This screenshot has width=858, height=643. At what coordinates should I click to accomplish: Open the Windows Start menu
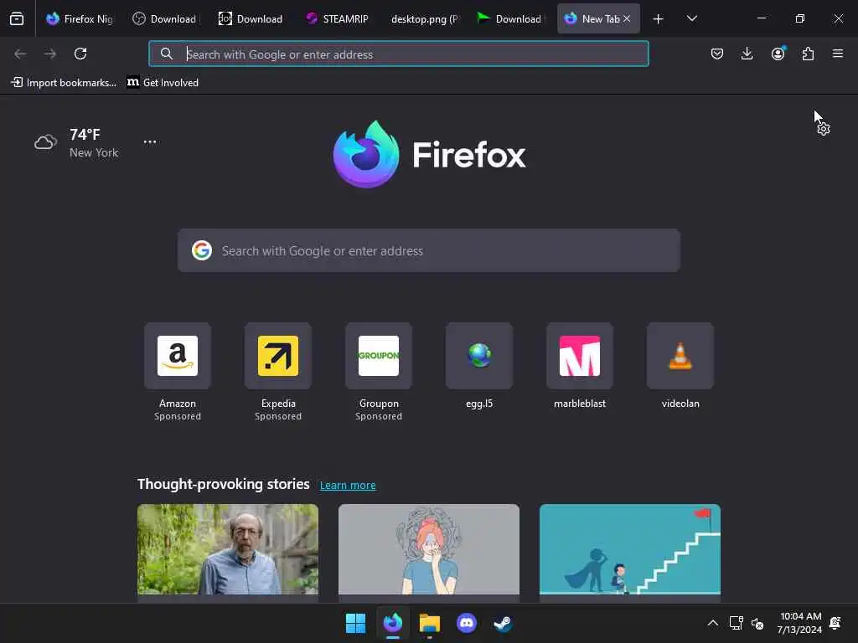pos(355,623)
